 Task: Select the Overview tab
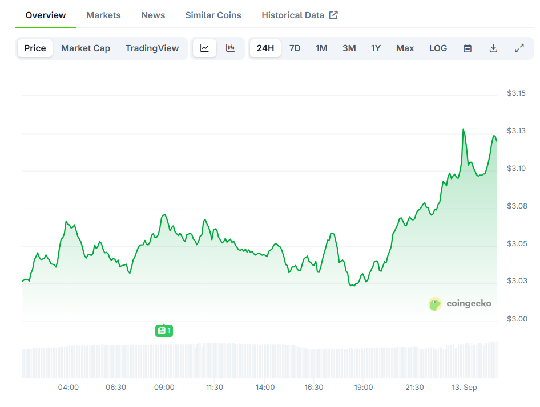coord(46,15)
